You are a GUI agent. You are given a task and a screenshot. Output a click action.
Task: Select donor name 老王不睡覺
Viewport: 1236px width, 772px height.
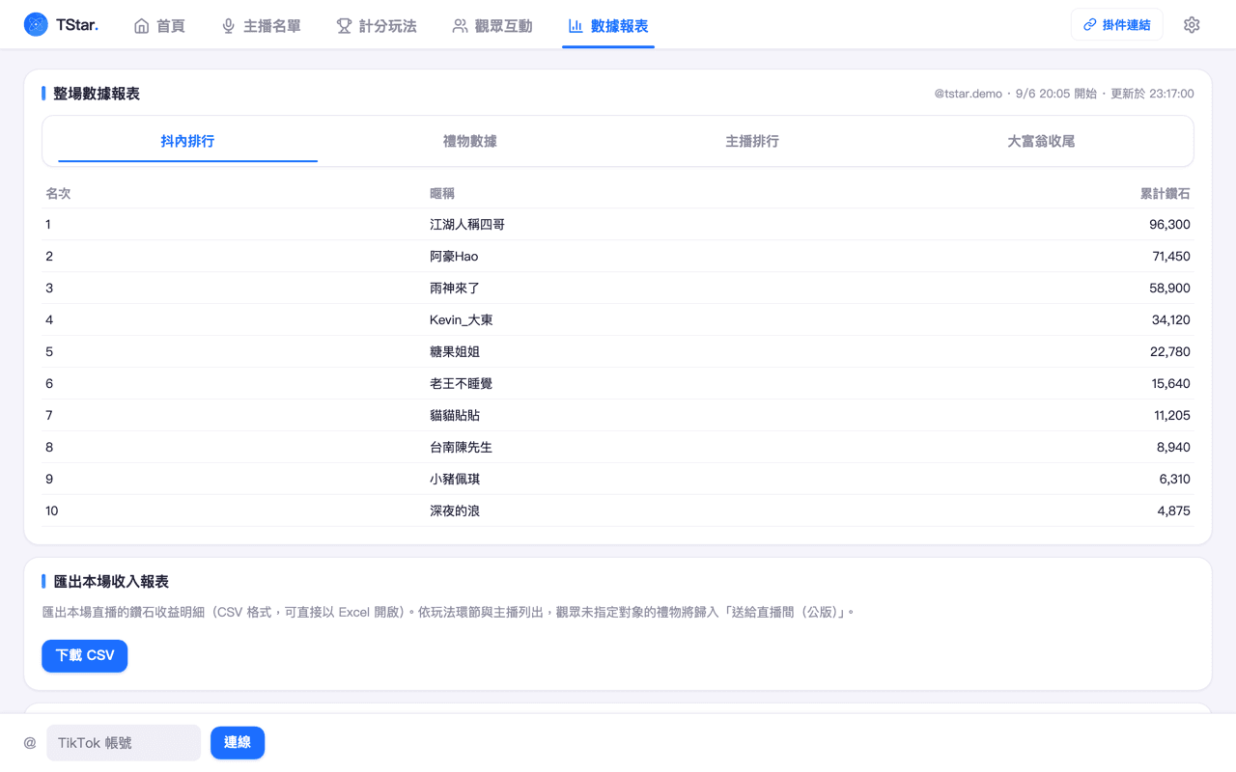point(461,383)
